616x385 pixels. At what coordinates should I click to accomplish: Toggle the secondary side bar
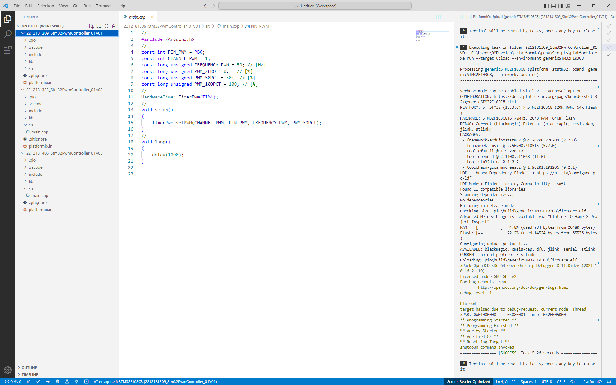pyautogui.click(x=560, y=6)
